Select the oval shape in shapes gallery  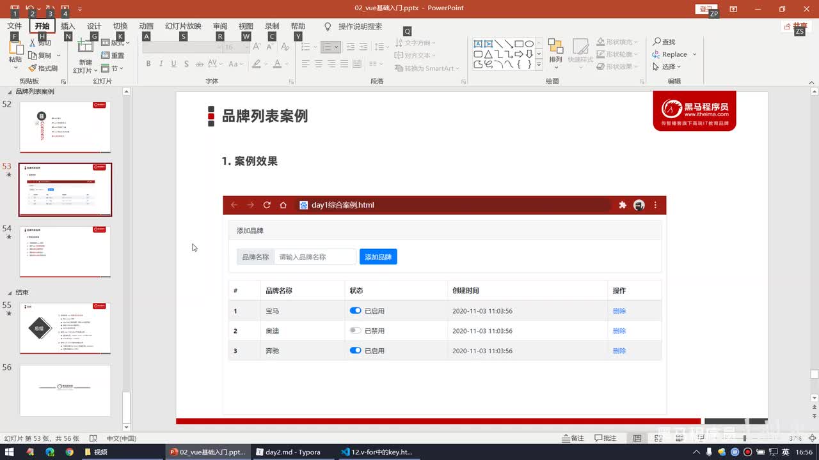[x=529, y=44]
